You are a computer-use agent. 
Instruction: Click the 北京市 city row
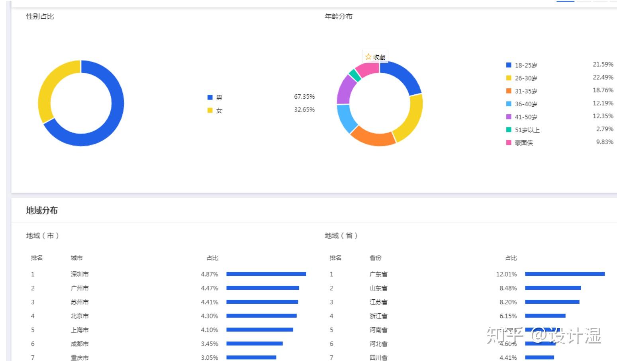[168, 316]
